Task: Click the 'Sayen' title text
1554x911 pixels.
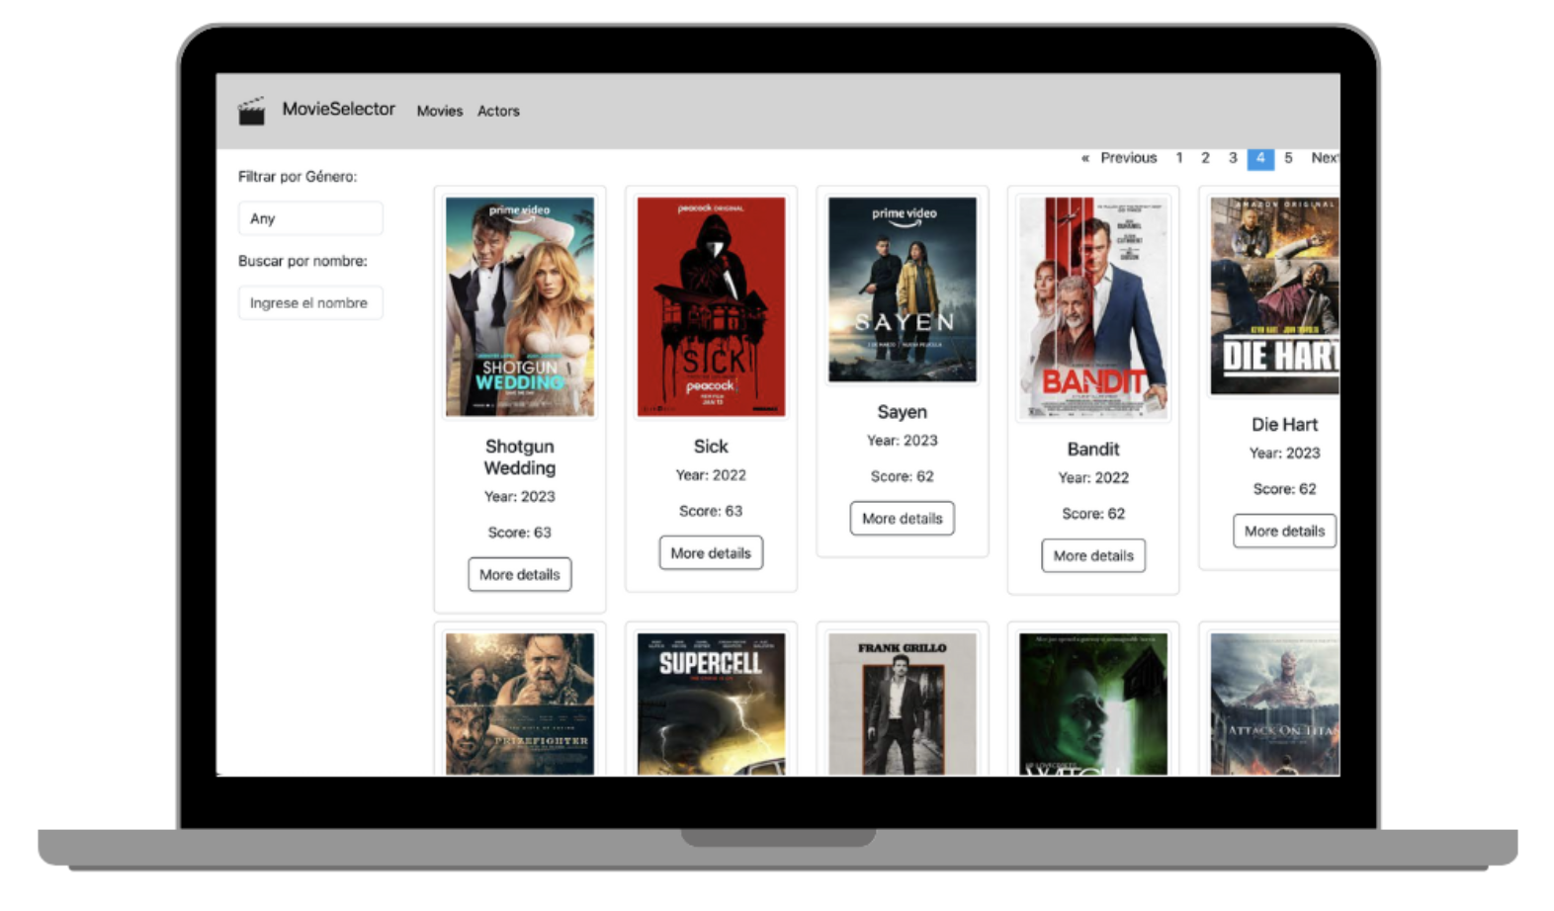Action: (903, 412)
